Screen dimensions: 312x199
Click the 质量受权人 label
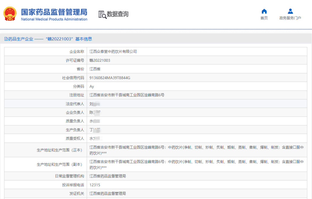click(x=75, y=138)
